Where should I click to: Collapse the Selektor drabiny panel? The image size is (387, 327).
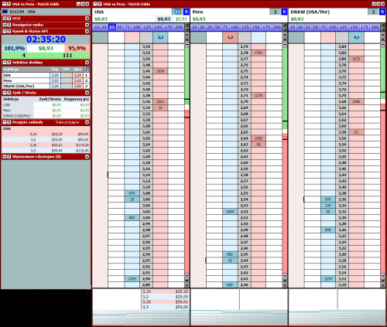click(x=5, y=63)
